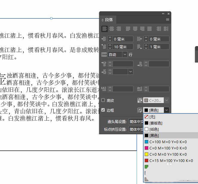Click the space after paragraph icon
The width and height of the screenshot is (198, 184).
pyautogui.click(x=140, y=64)
